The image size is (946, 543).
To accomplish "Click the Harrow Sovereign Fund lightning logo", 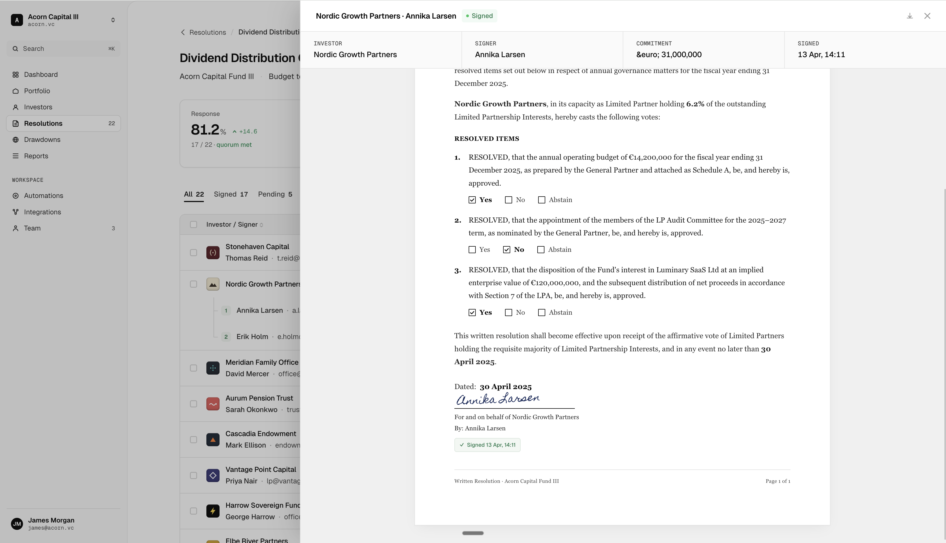I will click(213, 511).
